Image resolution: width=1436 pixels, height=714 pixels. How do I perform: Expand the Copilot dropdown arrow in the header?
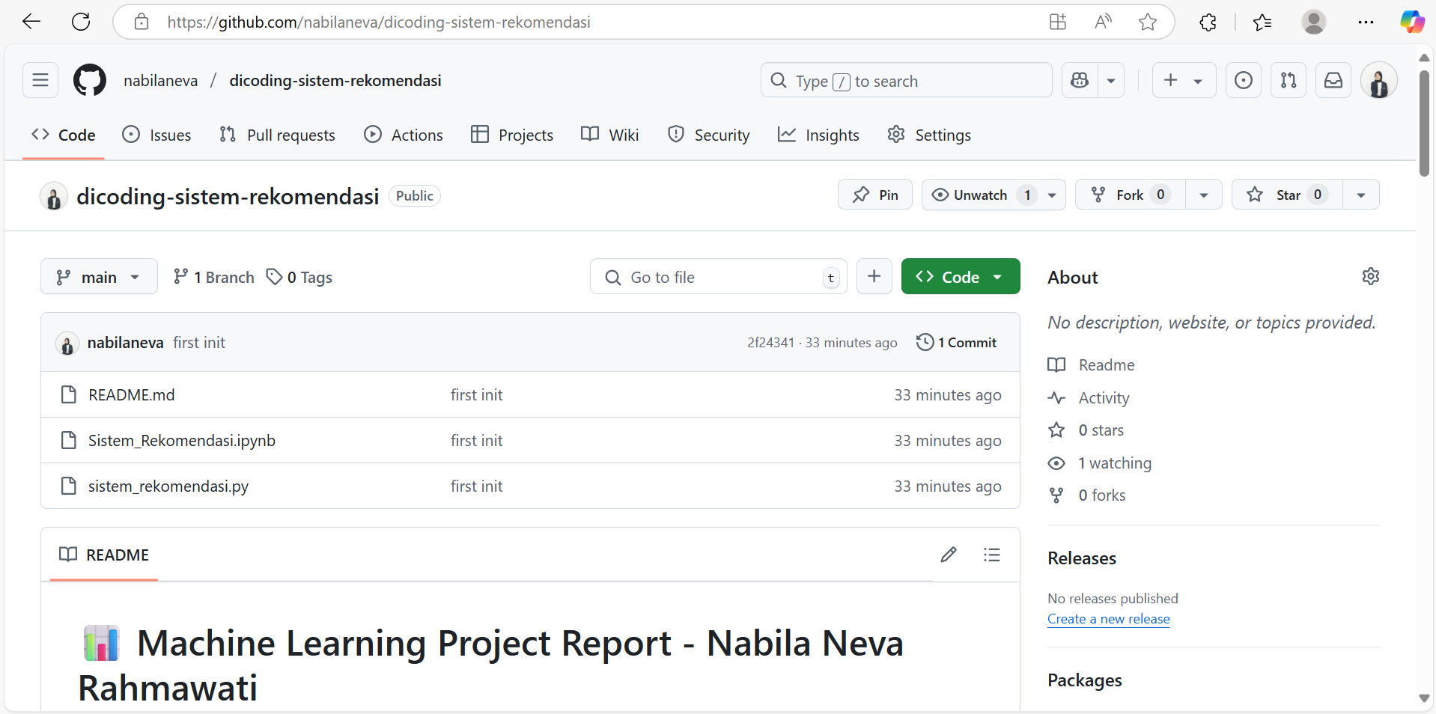(x=1111, y=80)
